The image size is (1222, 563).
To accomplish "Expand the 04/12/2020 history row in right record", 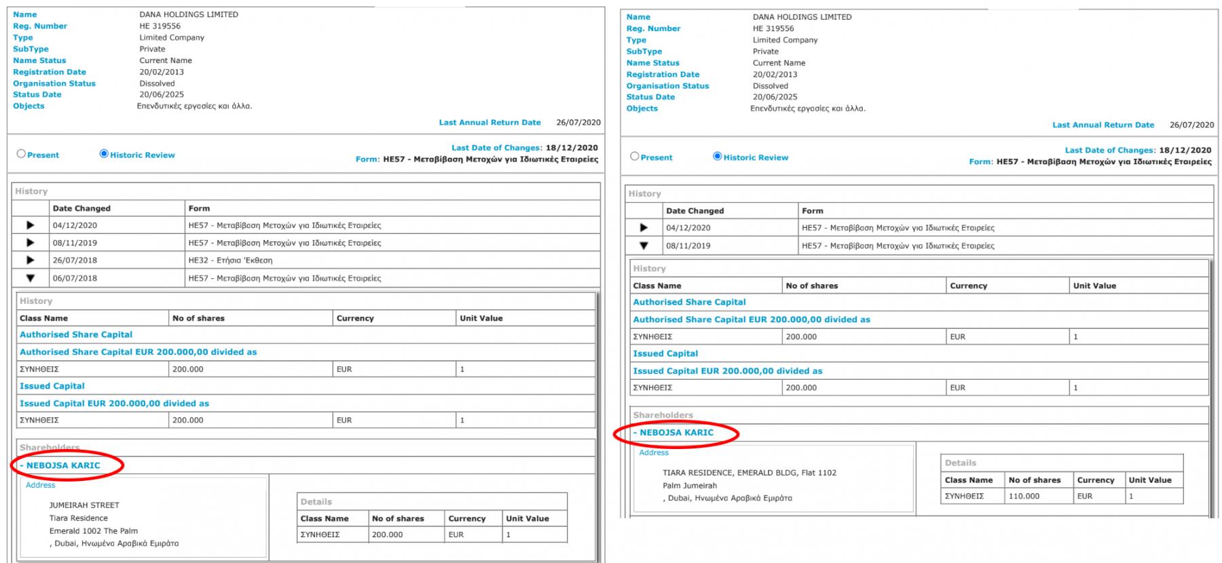I will click(644, 228).
